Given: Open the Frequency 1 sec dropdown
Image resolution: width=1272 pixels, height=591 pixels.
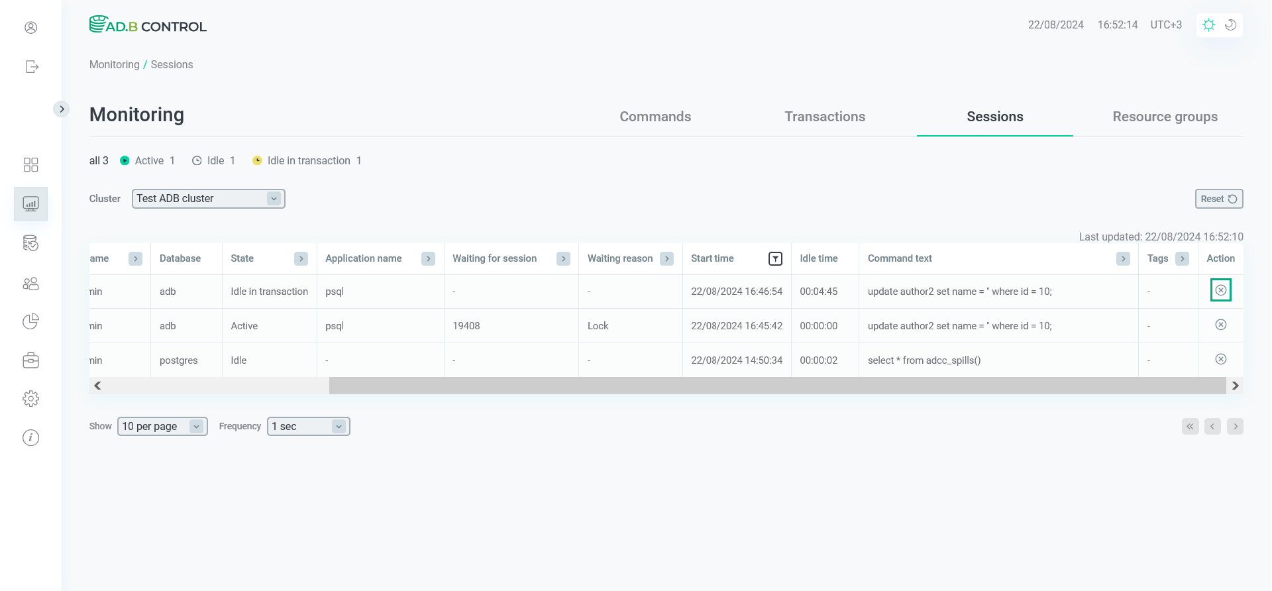Looking at the screenshot, I should [x=308, y=427].
